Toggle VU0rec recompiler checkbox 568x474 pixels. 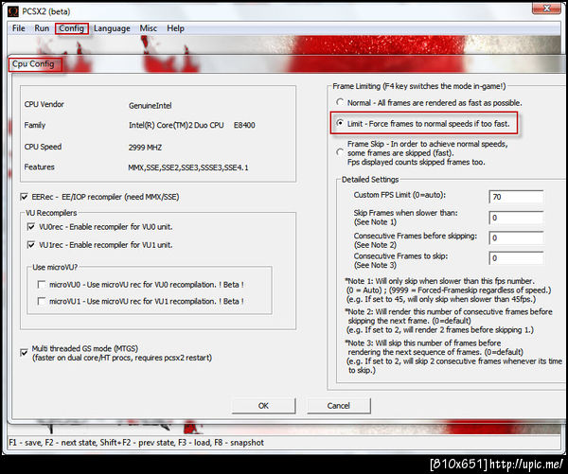pos(31,227)
